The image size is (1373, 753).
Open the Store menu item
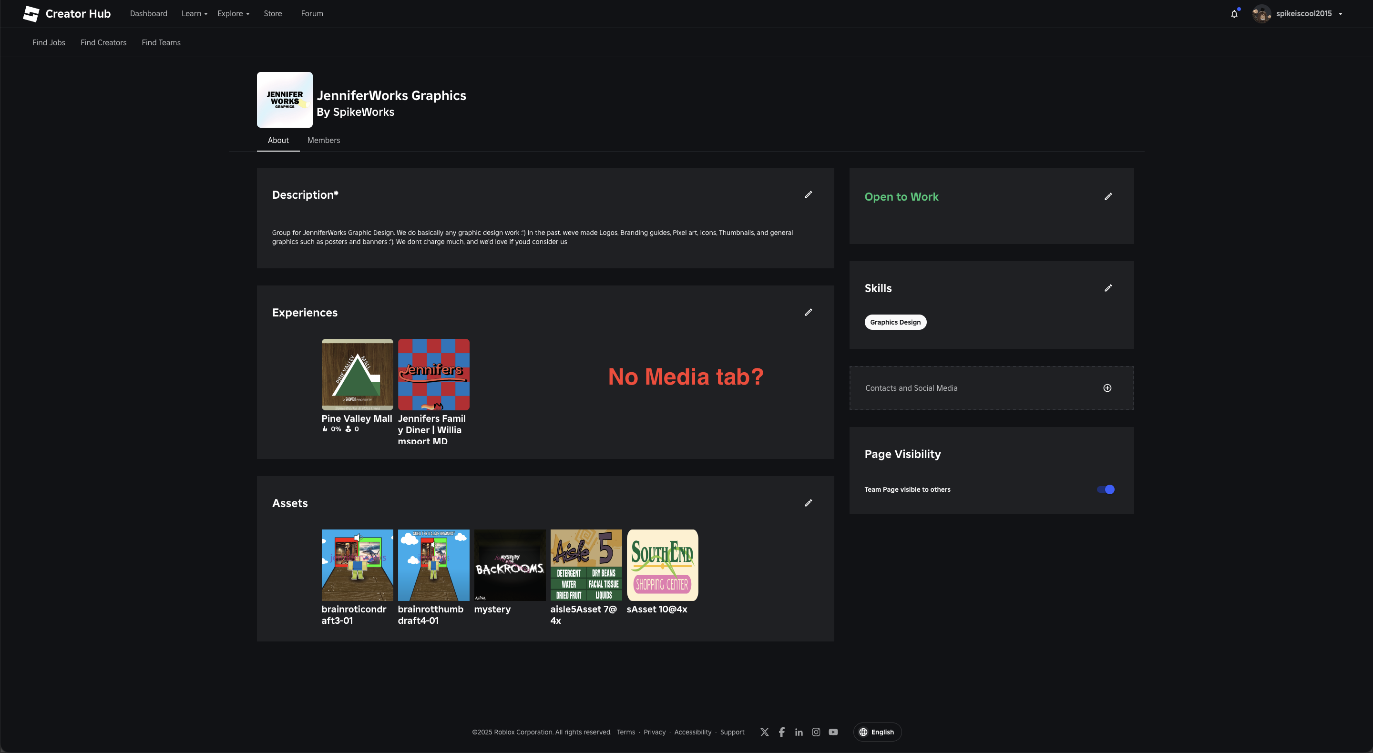pos(273,14)
